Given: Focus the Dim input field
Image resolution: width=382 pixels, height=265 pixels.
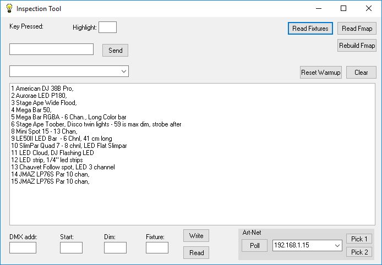Looking at the screenshot, I should point(115,247).
